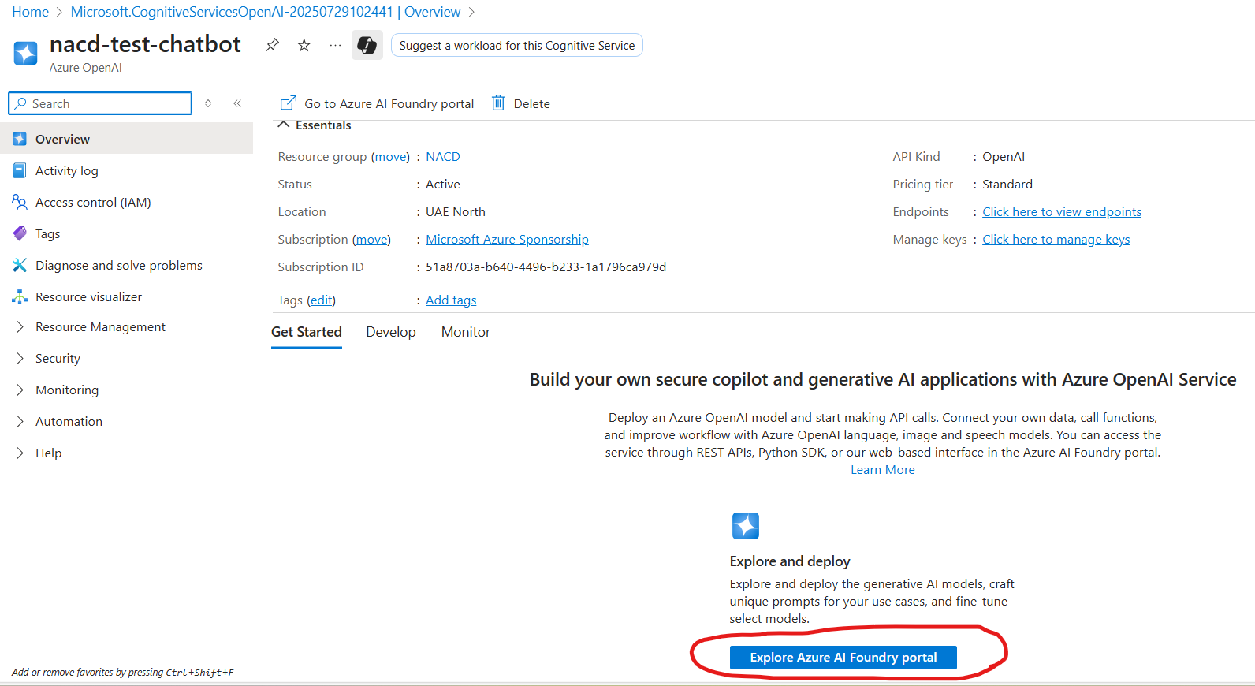Select the Activity log icon
This screenshot has height=686, width=1255.
(20, 171)
